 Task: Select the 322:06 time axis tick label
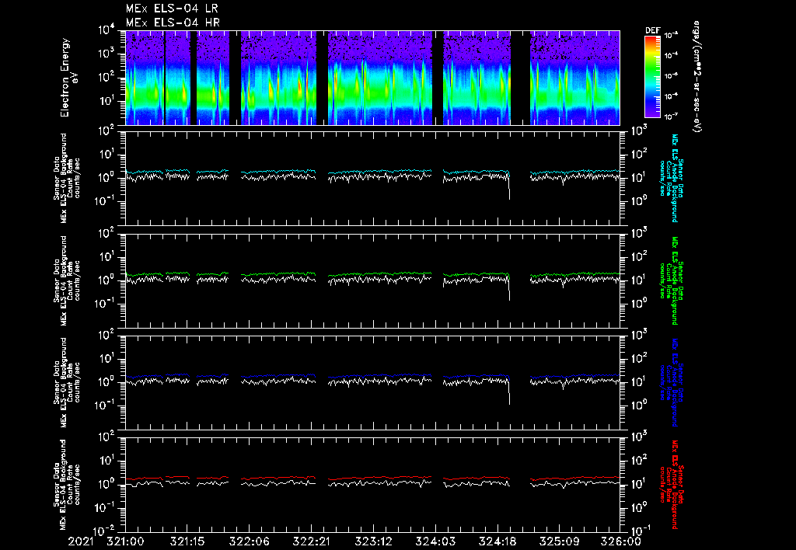point(250,541)
